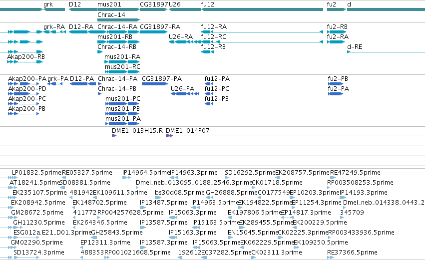Select the EP12311.3prime EST label
Image resolution: width=425 pixels, height=260 pixels.
(105, 243)
